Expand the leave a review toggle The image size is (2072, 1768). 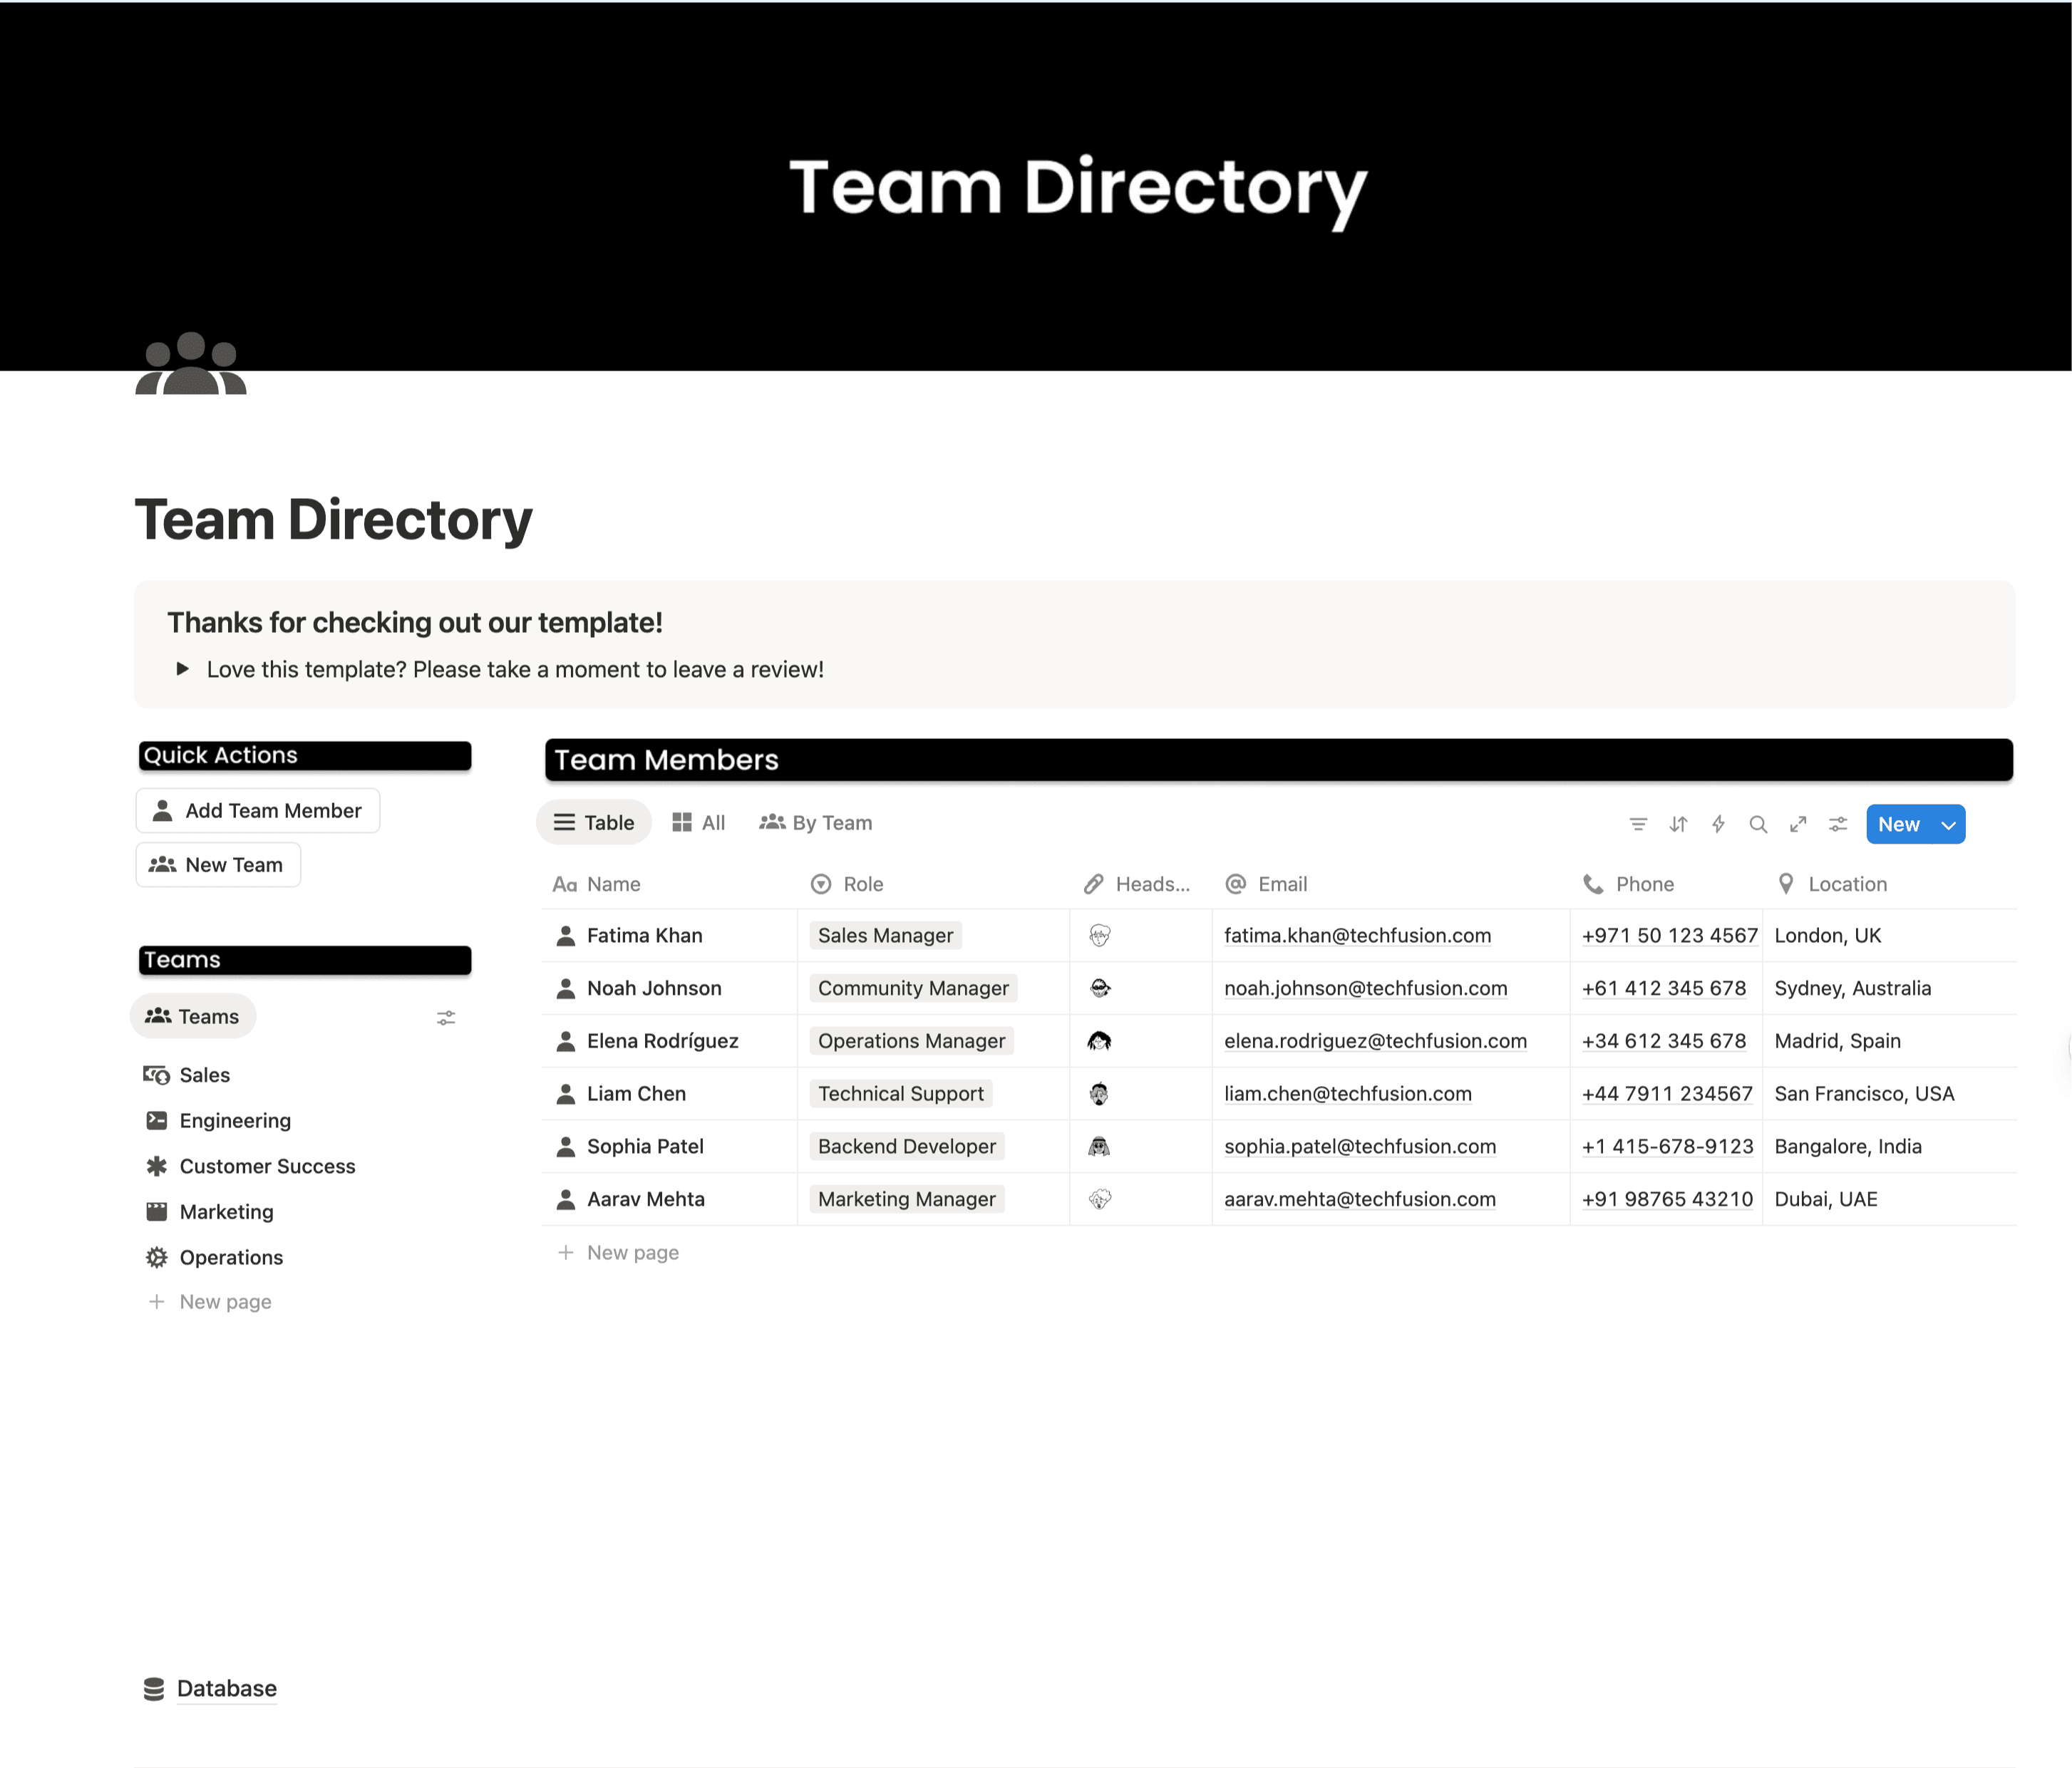point(182,669)
